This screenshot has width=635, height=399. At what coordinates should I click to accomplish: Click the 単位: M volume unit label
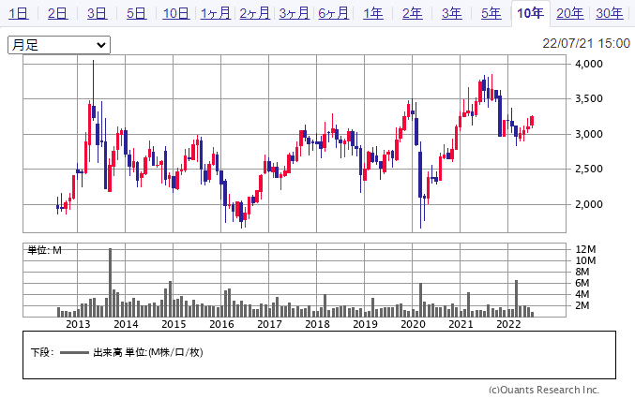coord(44,250)
